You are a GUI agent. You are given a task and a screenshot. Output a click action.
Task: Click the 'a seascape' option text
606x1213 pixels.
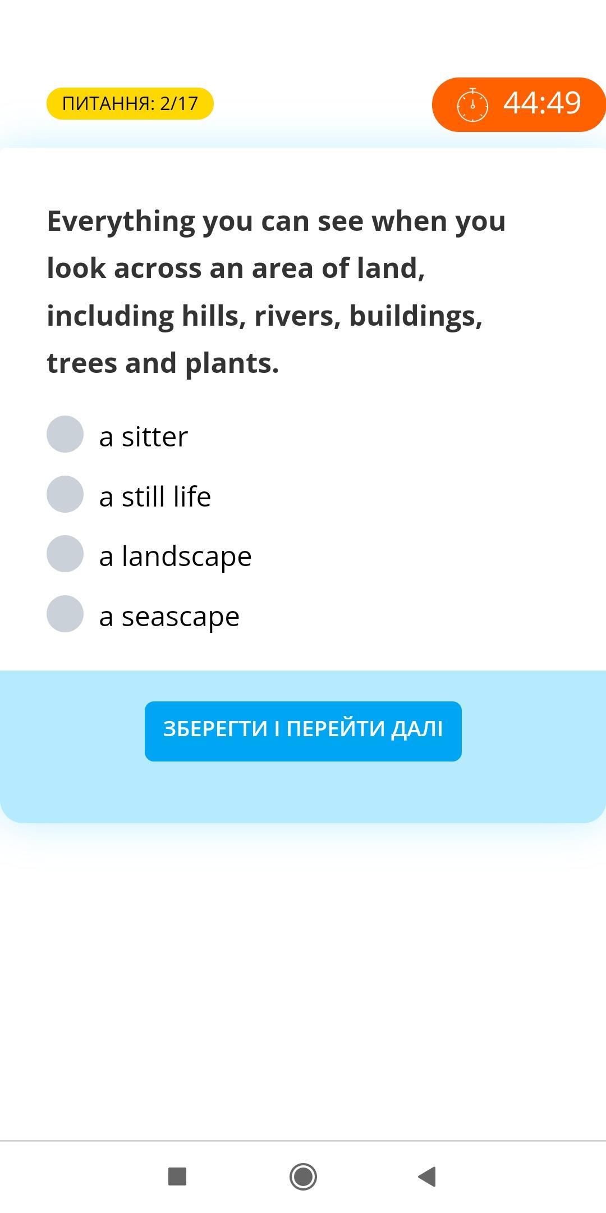tap(169, 617)
